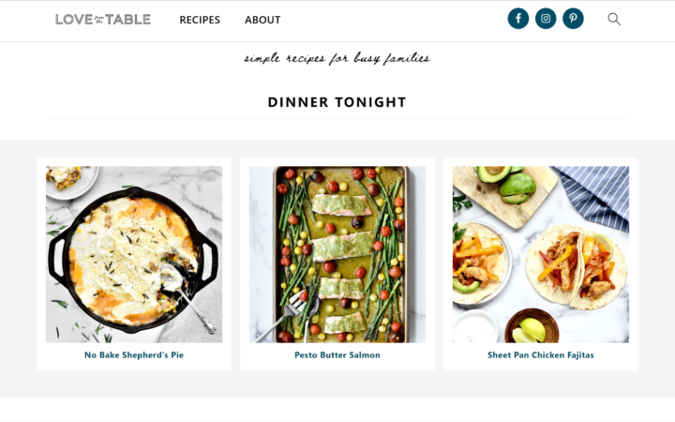Viewport: 675px width, 422px height.
Task: Click the search magnifying glass icon
Action: coord(614,19)
